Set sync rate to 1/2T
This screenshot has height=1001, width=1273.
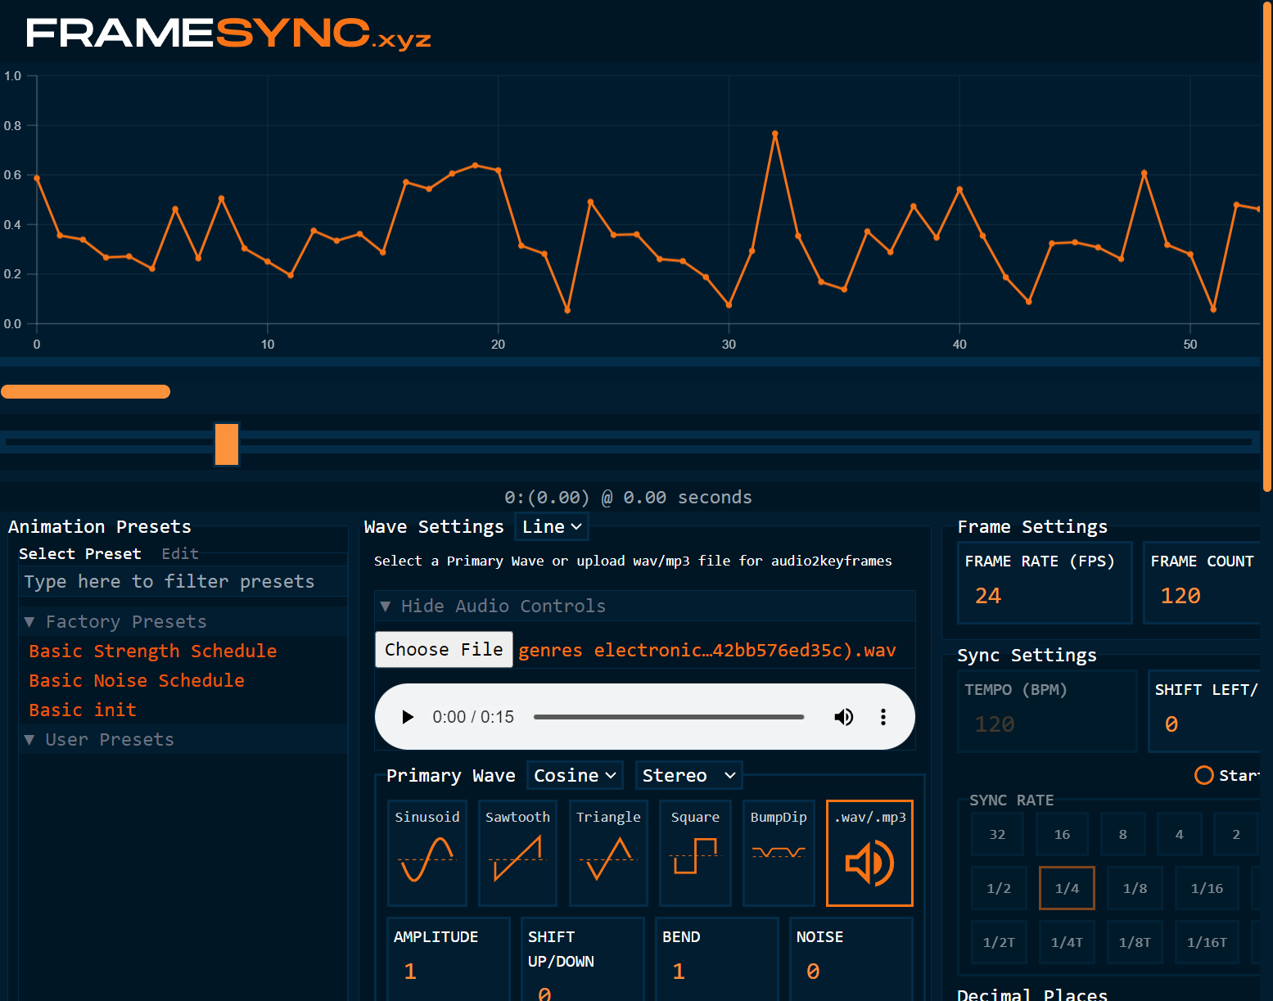coord(999,942)
